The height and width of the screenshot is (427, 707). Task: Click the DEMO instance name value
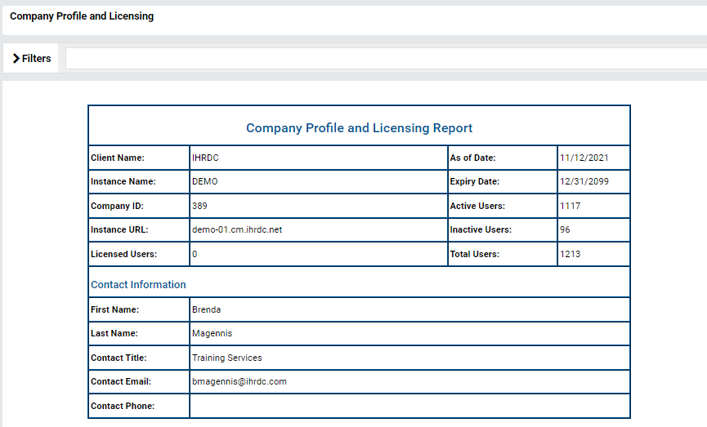(204, 181)
